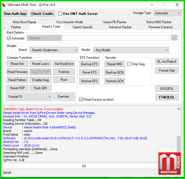Click the Reset FRP button
Screen dimensions: 185x179
click(x=17, y=88)
